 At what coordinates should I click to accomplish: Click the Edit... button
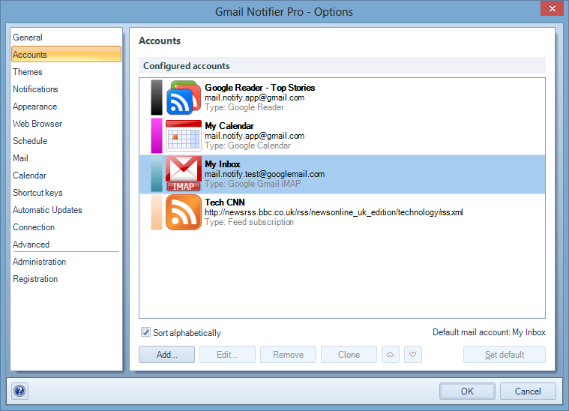tap(228, 354)
